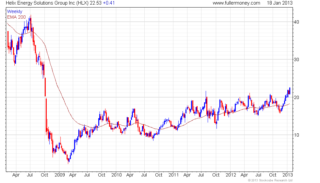
Task: Select the Weekly timeframe label
Action: click(x=15, y=12)
